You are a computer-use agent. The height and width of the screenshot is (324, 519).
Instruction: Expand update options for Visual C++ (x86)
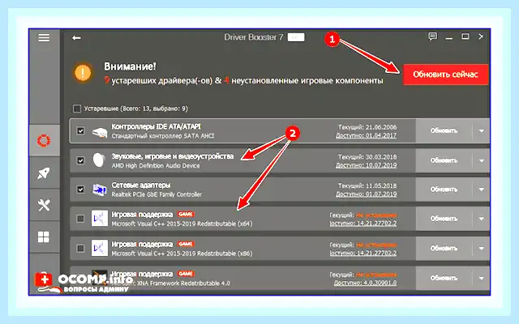pyautogui.click(x=482, y=249)
